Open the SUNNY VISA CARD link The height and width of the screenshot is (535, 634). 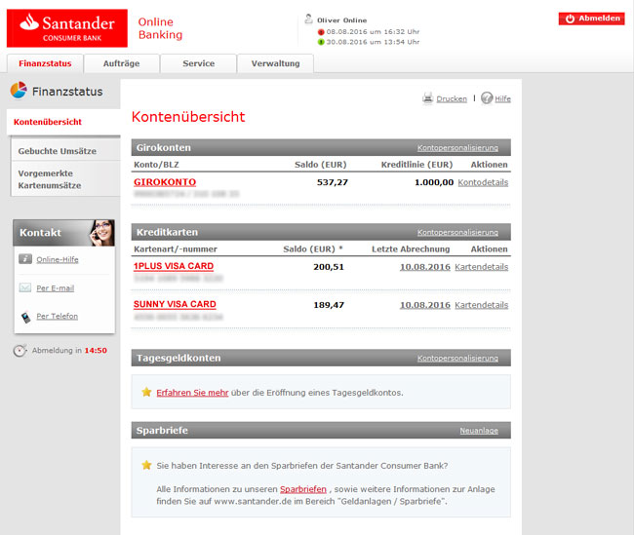click(x=175, y=304)
